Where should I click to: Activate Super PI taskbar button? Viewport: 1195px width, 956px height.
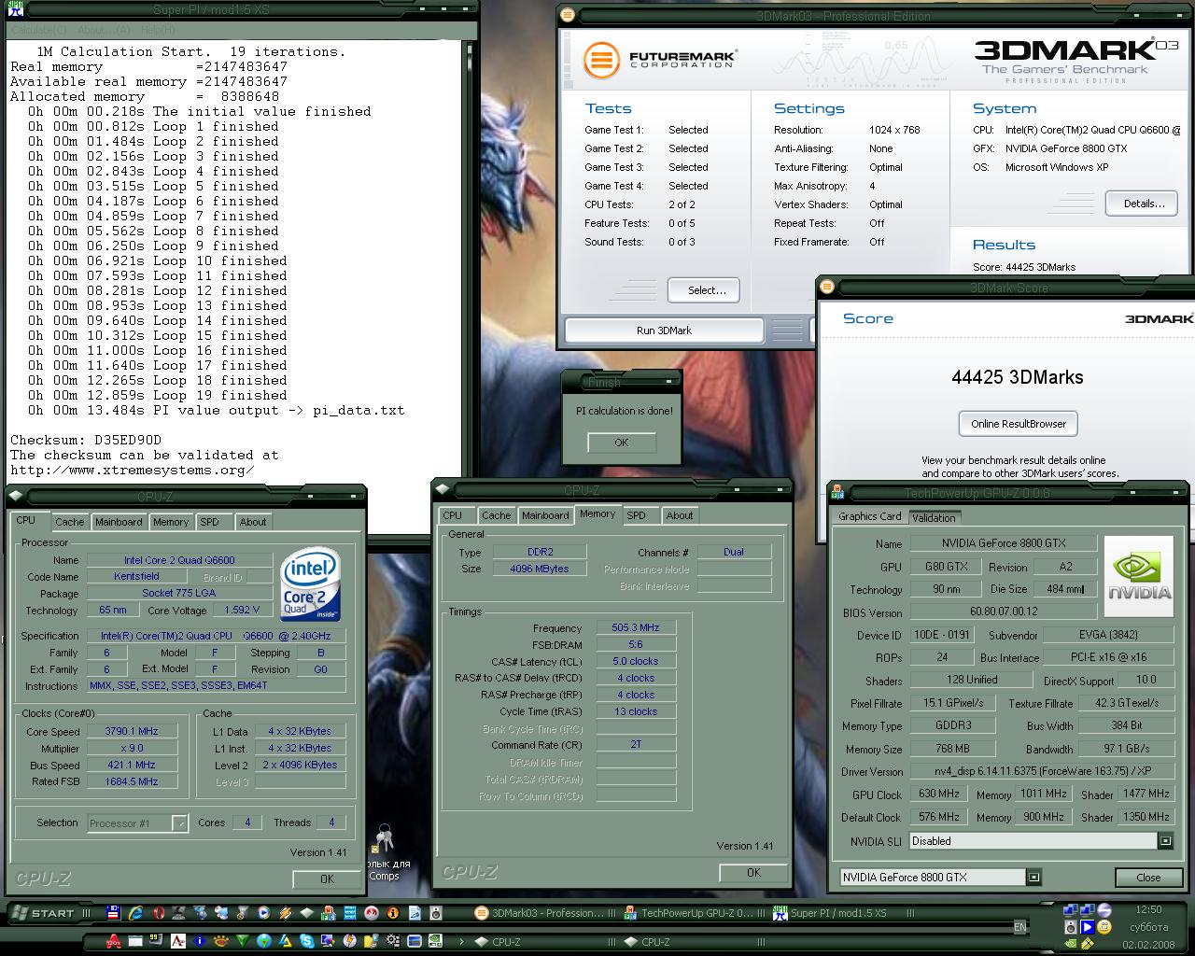click(845, 913)
